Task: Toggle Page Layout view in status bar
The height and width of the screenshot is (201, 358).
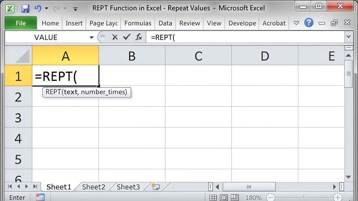Action: (x=224, y=197)
